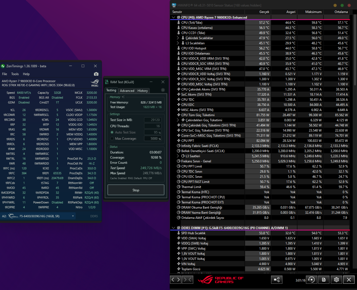This screenshot has height=290, width=357.
Task: Click the Error Count value in RAM Test
Action: point(161,163)
